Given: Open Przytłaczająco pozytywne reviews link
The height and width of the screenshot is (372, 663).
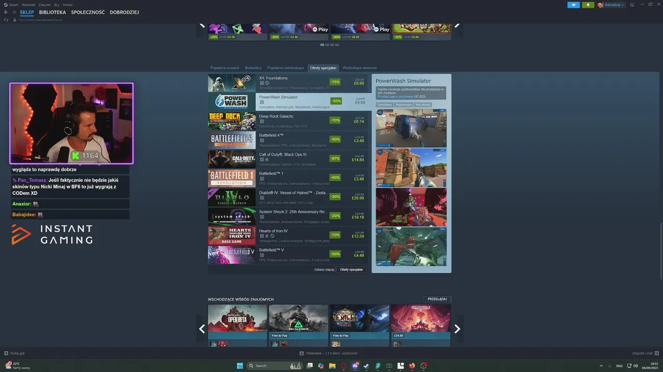Looking at the screenshot, I should (395, 97).
